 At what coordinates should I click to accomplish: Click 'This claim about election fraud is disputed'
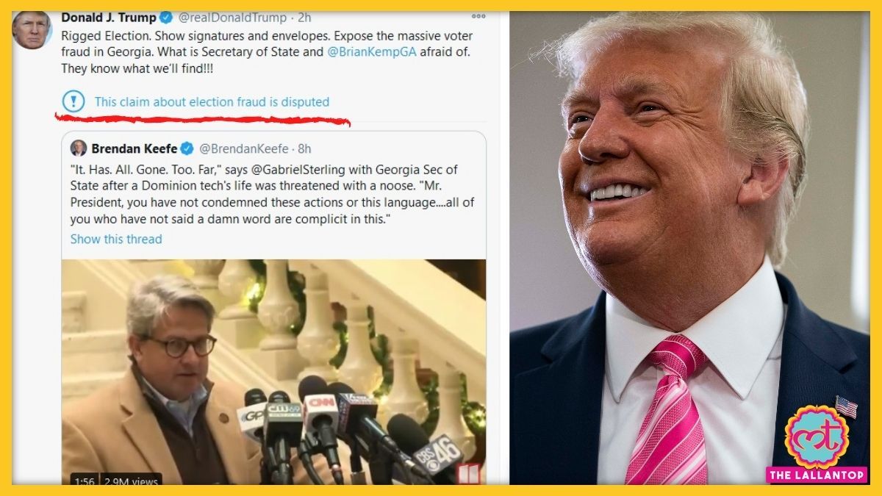(212, 102)
